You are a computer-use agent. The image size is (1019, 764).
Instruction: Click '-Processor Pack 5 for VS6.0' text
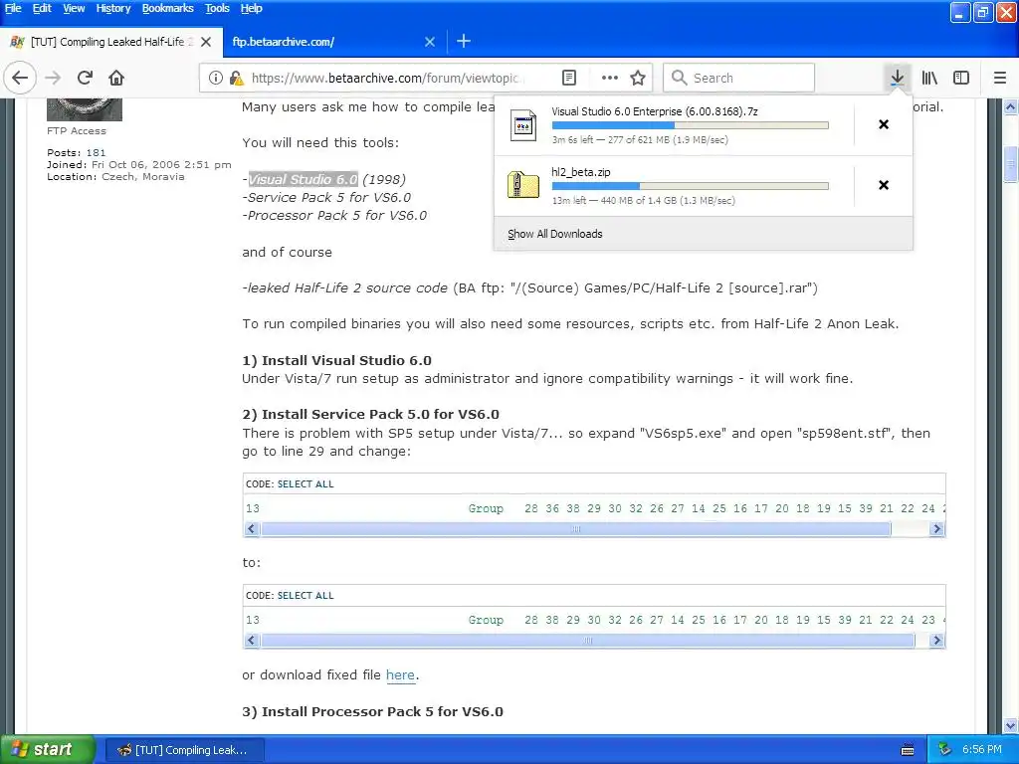click(334, 216)
